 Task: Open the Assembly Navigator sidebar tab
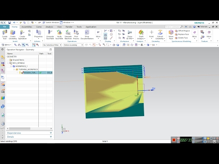[x=3, y=57]
